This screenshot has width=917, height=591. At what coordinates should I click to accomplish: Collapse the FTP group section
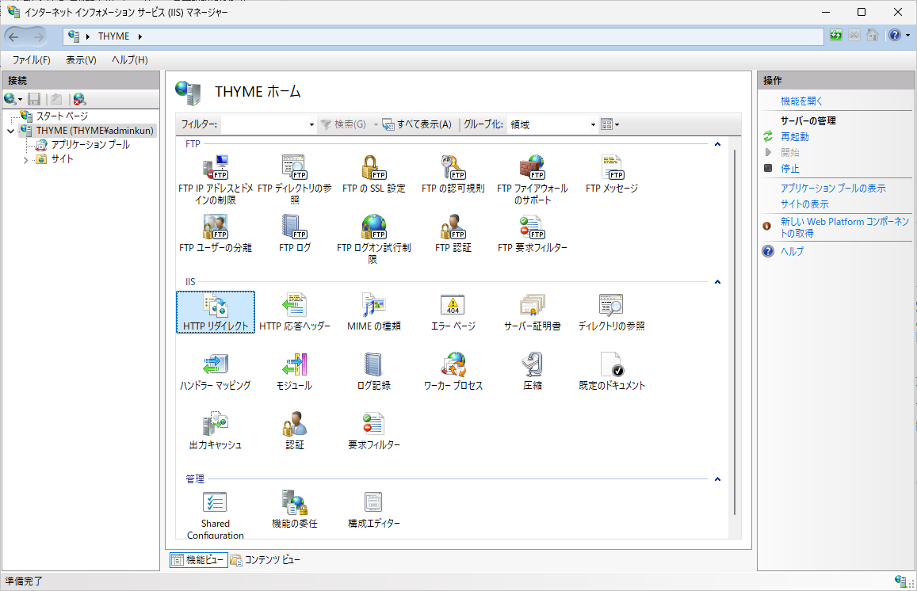pyautogui.click(x=717, y=144)
